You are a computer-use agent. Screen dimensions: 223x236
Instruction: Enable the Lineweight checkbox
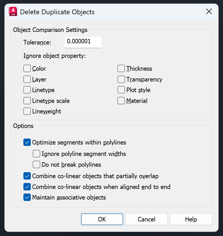[27, 111]
